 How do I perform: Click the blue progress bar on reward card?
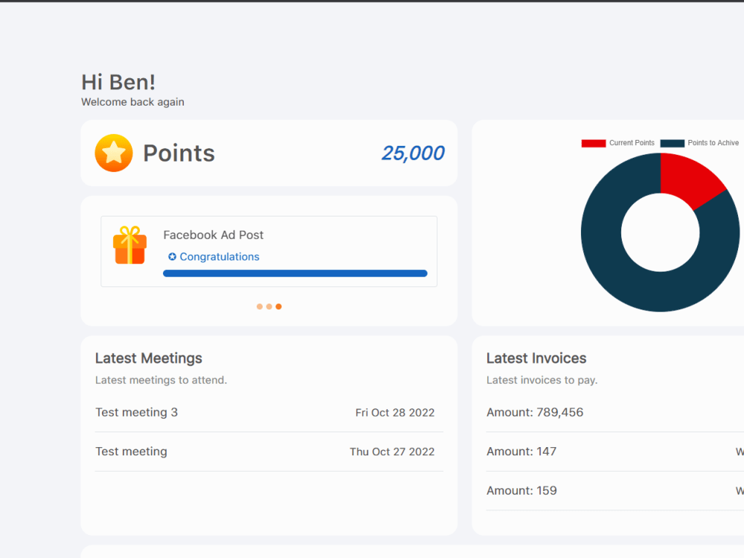pos(295,273)
